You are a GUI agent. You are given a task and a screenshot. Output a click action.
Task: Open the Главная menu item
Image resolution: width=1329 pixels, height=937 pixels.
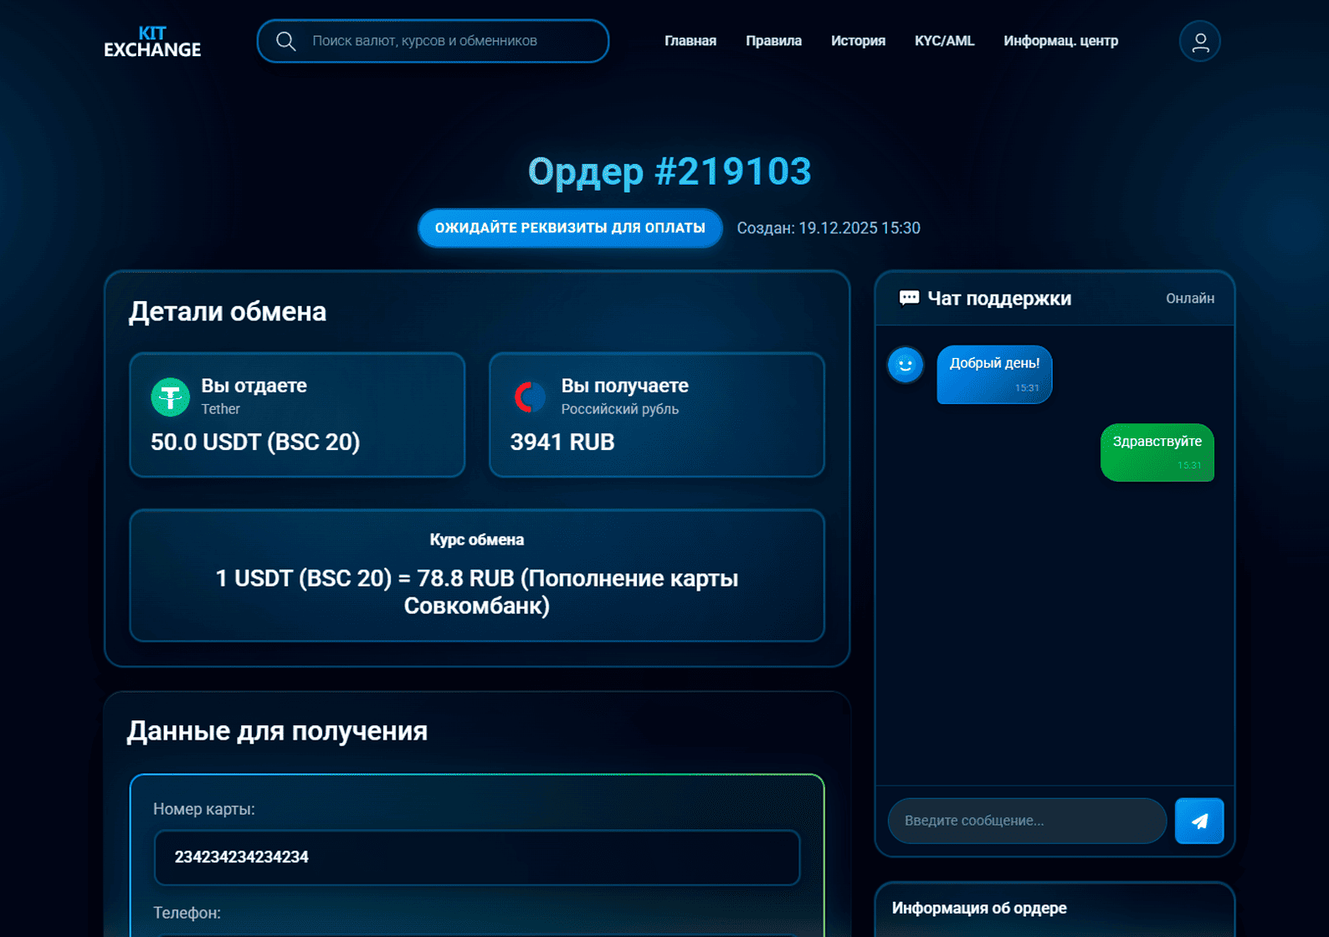point(690,41)
